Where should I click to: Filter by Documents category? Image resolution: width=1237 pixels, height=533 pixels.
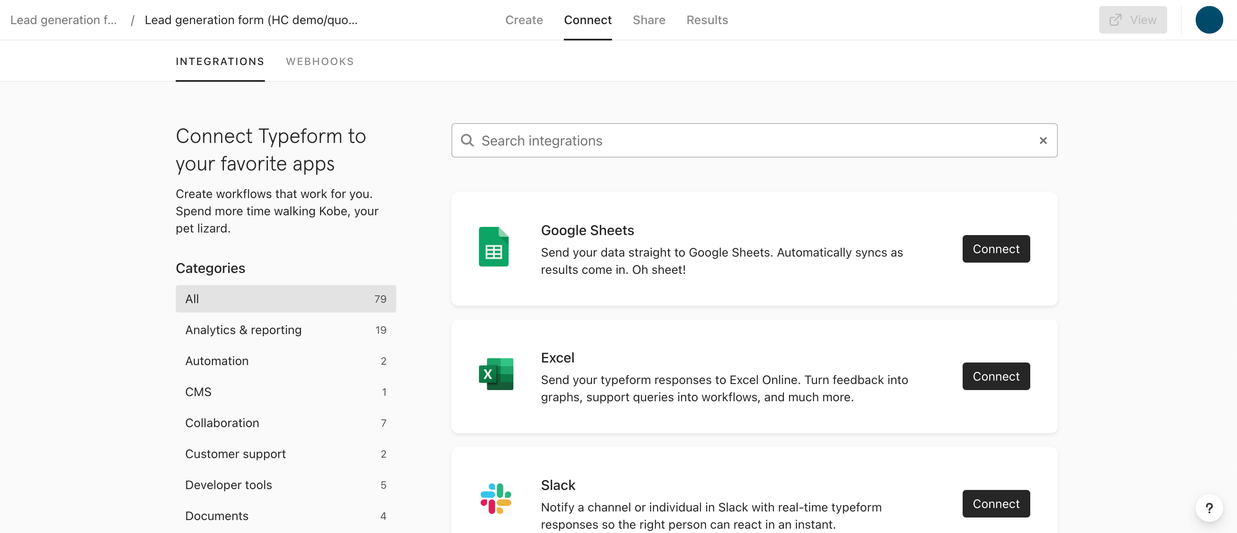tap(285, 515)
